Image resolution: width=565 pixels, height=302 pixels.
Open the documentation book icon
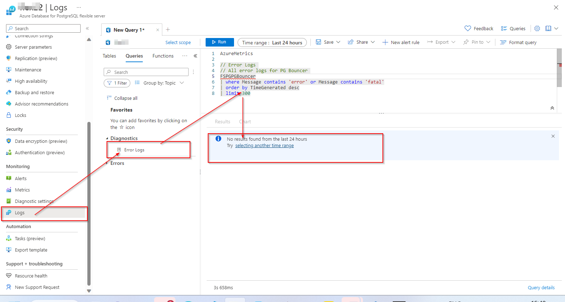548,28
